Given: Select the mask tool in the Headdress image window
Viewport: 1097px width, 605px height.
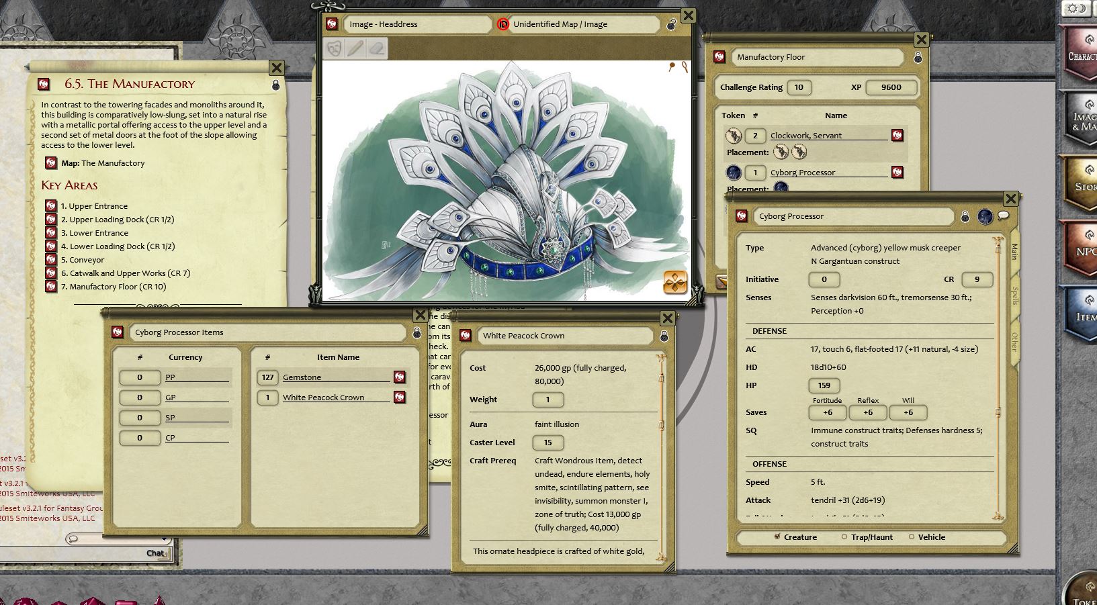Looking at the screenshot, I should point(335,48).
